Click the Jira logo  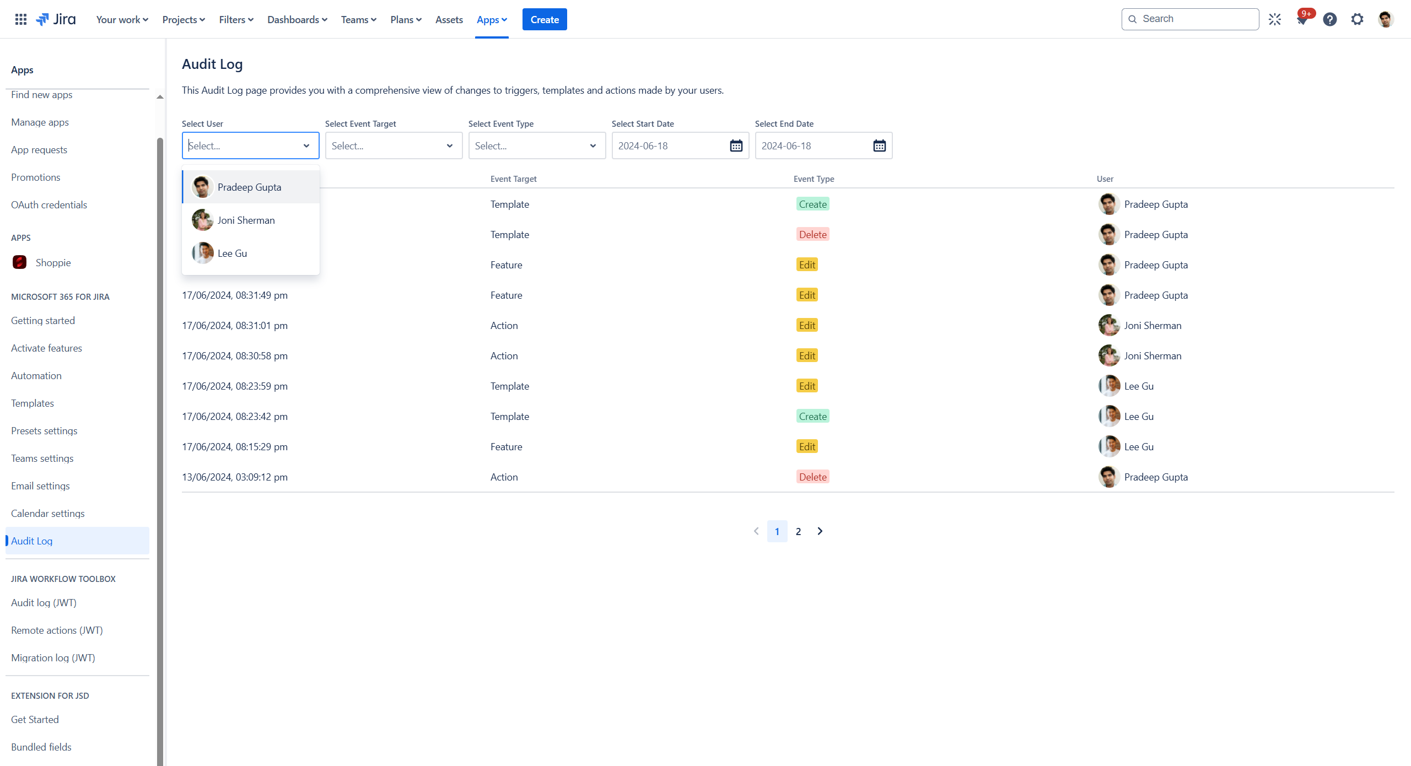click(56, 19)
